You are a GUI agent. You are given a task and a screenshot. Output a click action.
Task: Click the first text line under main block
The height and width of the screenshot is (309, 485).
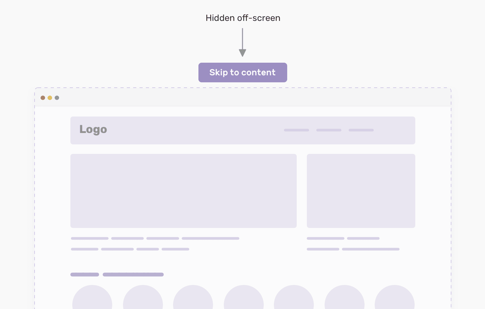(x=155, y=238)
